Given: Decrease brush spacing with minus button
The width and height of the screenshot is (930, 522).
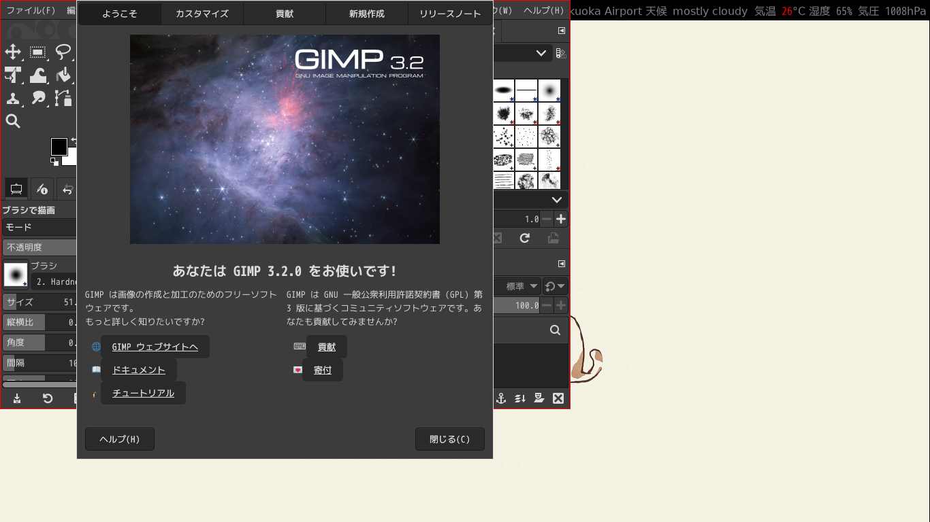Looking at the screenshot, I should pyautogui.click(x=547, y=219).
